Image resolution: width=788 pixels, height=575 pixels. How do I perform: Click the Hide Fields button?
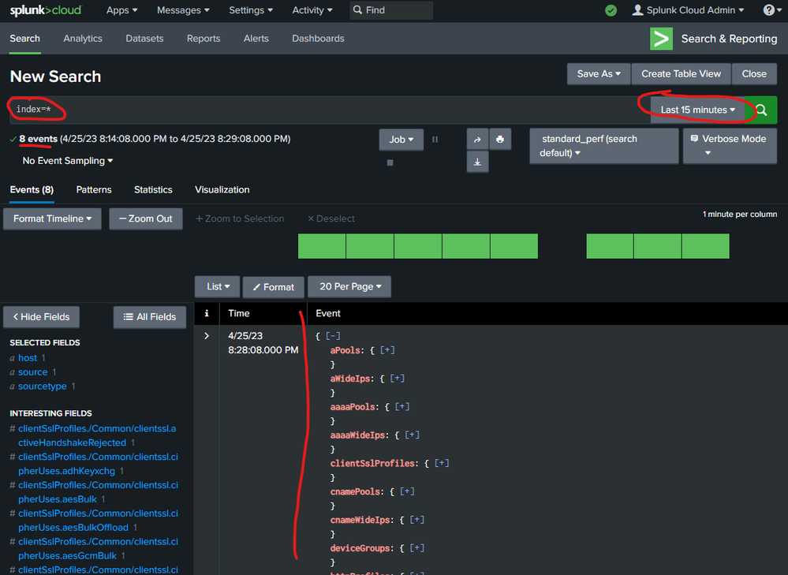[x=41, y=317]
